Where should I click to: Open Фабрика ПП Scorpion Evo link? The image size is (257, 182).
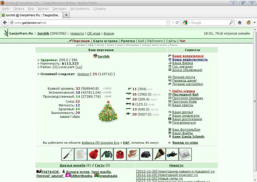click(100, 143)
